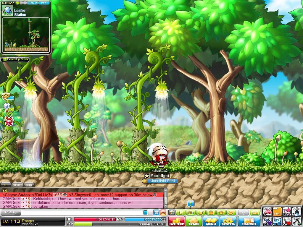
Task: Open the Cash Shop
Action: (x=176, y=221)
